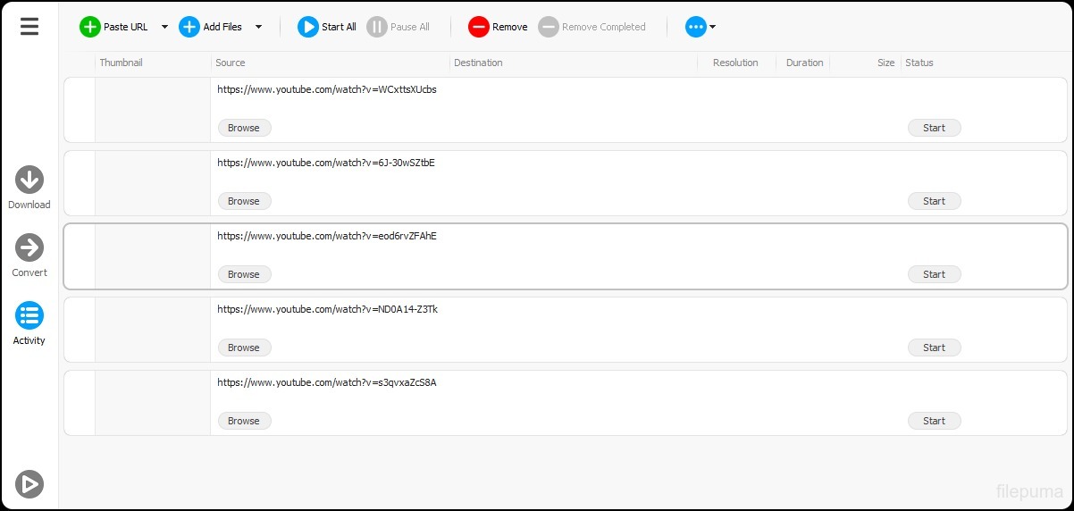The width and height of the screenshot is (1074, 511).
Task: Switch to the Download section
Action: (29, 180)
